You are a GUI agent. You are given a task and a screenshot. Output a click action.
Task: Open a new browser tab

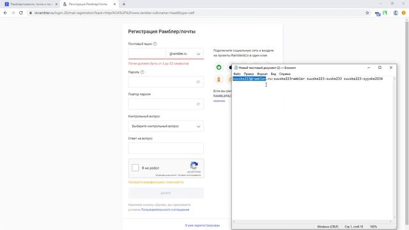[x=124, y=4]
